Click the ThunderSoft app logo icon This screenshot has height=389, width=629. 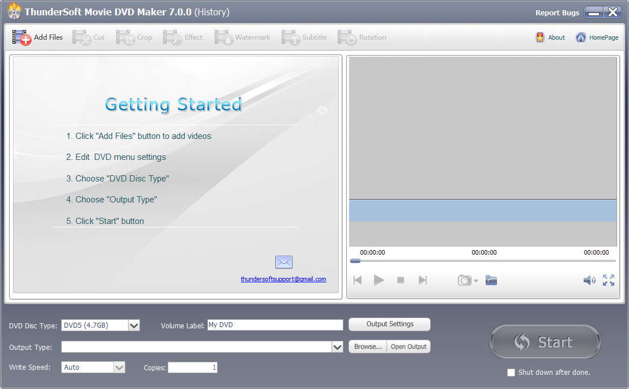14,12
